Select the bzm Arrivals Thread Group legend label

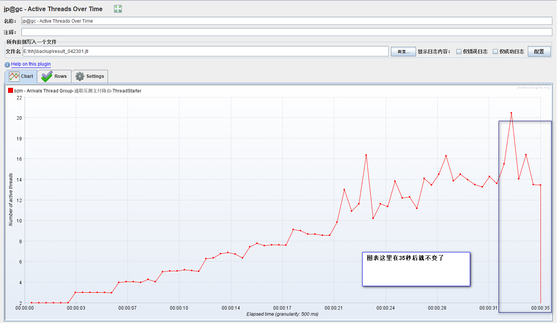click(x=78, y=91)
